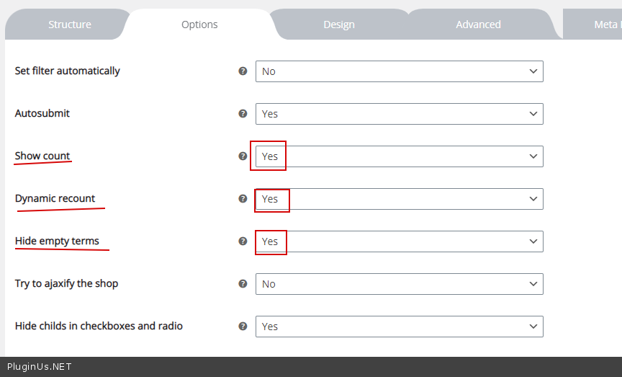The height and width of the screenshot is (377, 622).
Task: Click help icon for Try to ajaxify the shop
Action: click(243, 284)
